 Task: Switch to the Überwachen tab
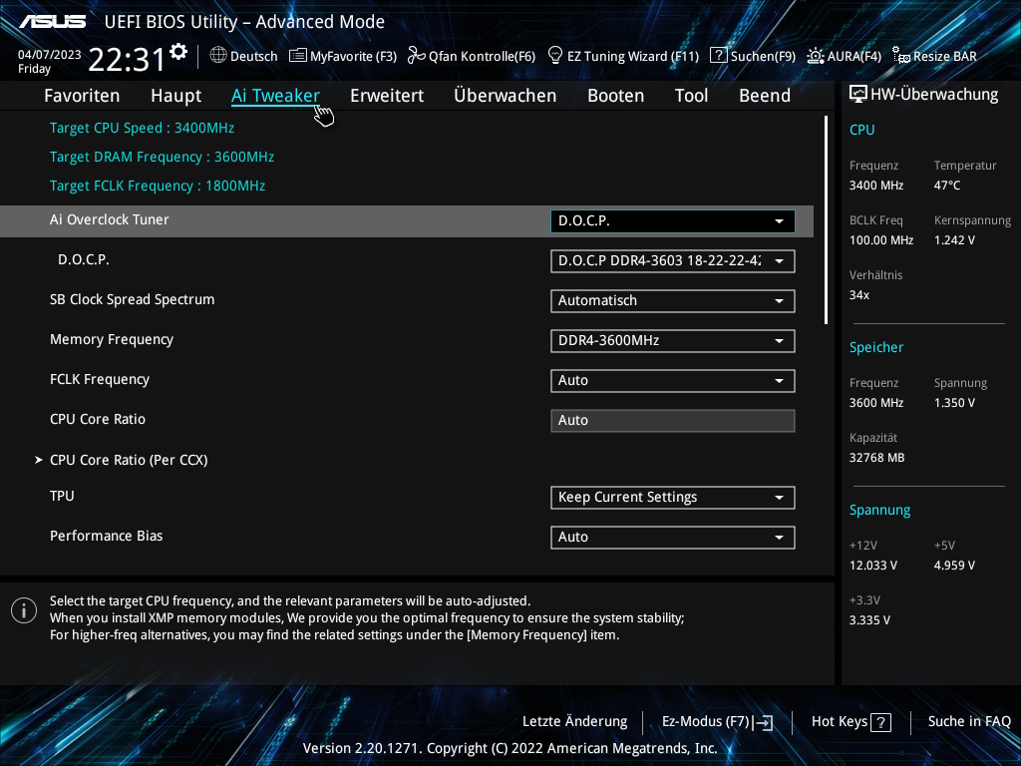506,96
